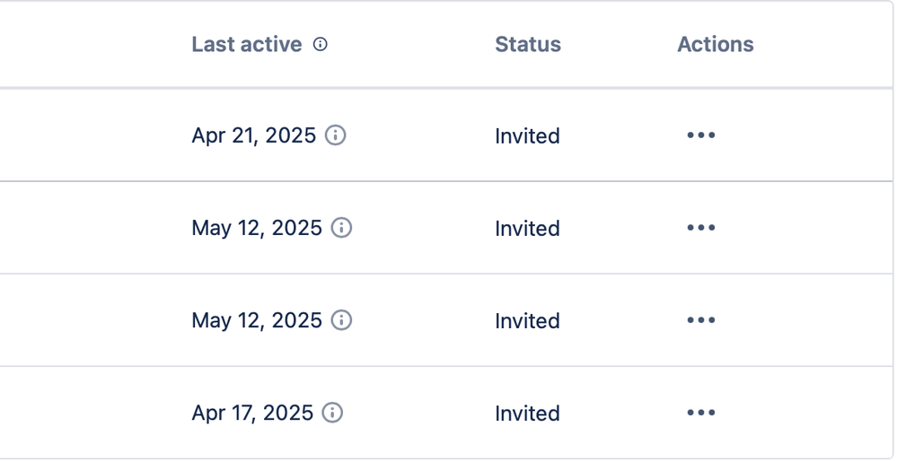This screenshot has height=461, width=897.
Task: Open the three-dot menu in upper May 12 row
Action: tap(700, 228)
